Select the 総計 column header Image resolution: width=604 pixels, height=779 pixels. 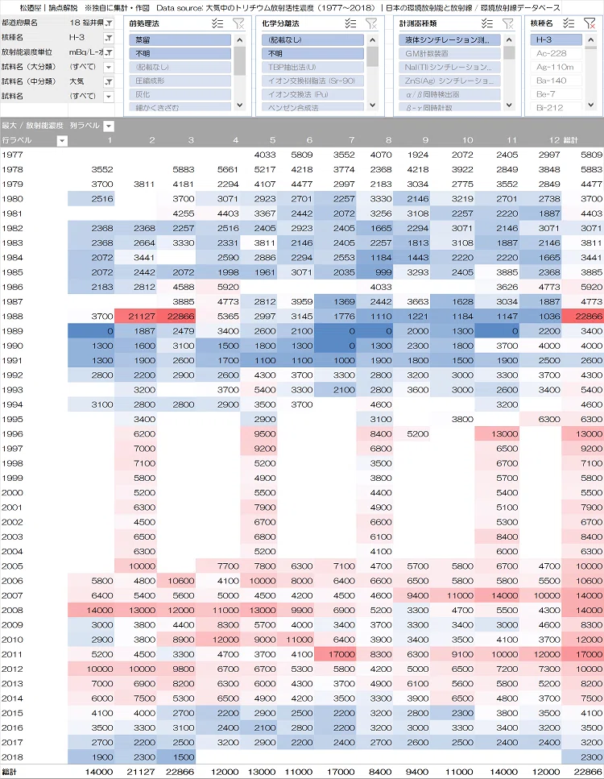point(570,140)
